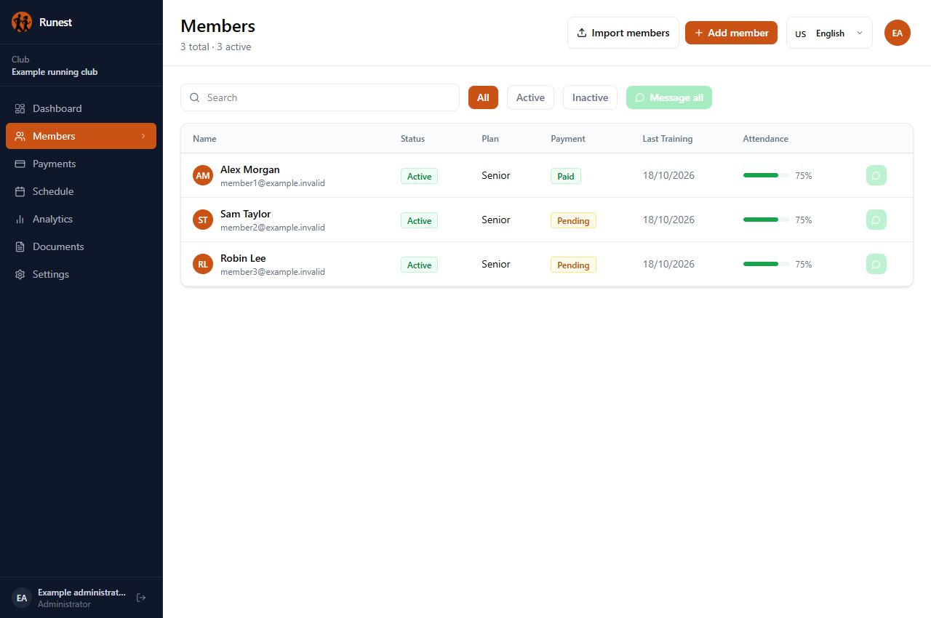Open Documents from the sidebar
This screenshot has width=931, height=618.
(x=81, y=246)
